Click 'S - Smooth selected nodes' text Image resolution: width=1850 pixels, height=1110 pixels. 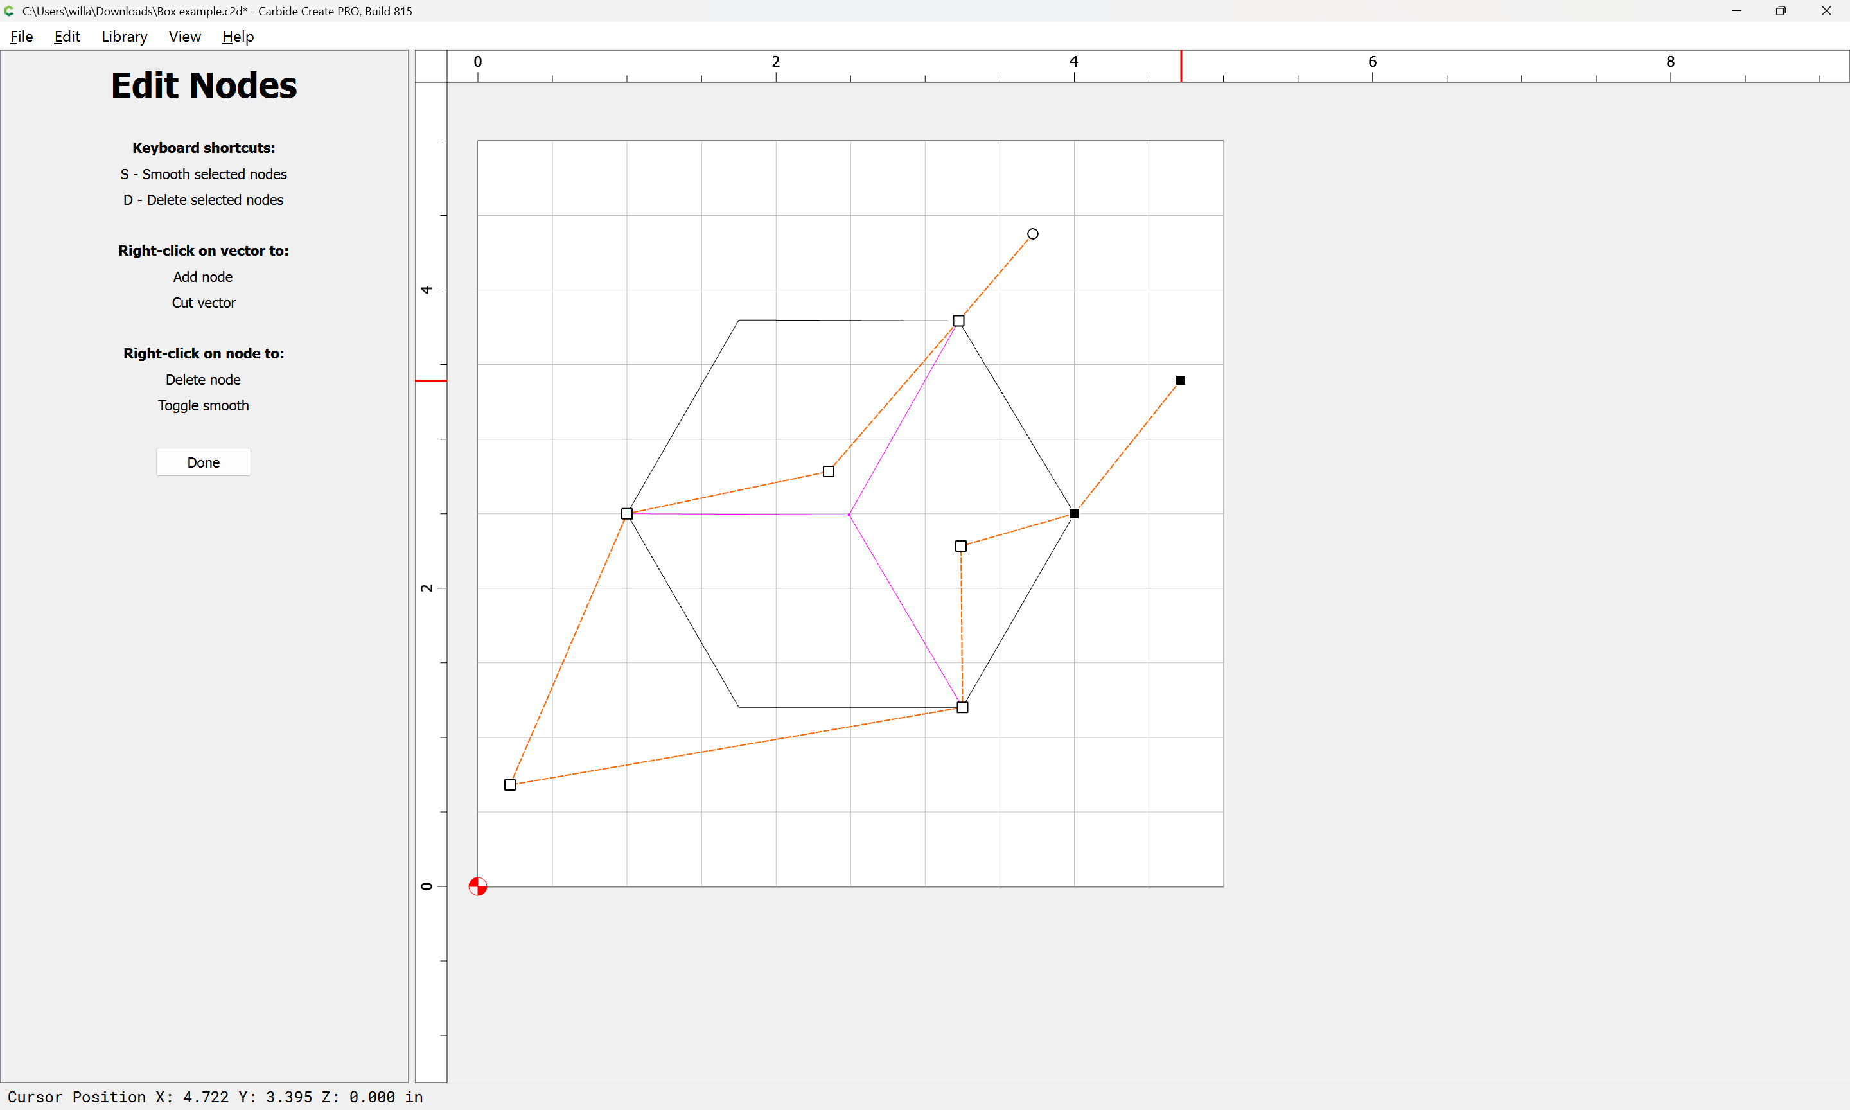click(204, 174)
